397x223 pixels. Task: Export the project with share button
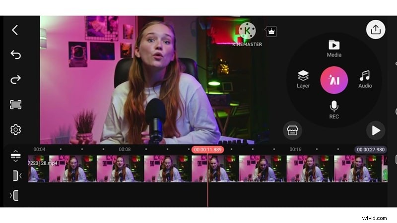point(376,30)
